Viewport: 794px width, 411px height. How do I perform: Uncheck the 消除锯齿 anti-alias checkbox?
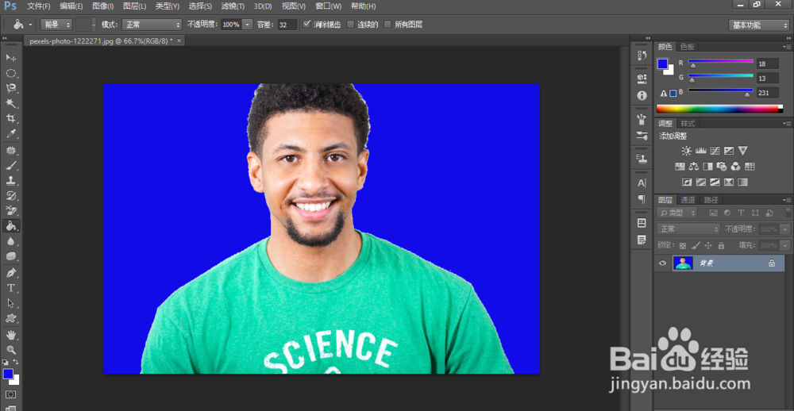306,25
